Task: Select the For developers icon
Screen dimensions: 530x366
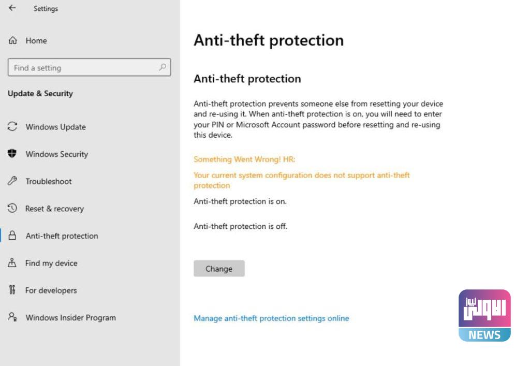Action: click(x=12, y=290)
